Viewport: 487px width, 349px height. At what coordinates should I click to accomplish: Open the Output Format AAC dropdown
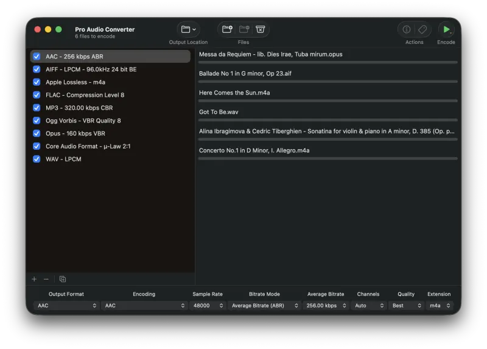(x=66, y=306)
